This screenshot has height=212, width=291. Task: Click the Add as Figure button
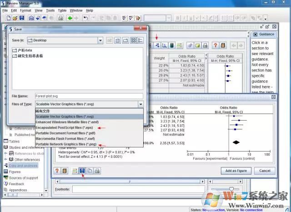(x=236, y=171)
